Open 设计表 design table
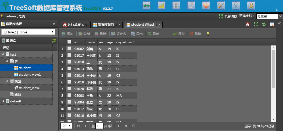283x131 pixels. 119,34
